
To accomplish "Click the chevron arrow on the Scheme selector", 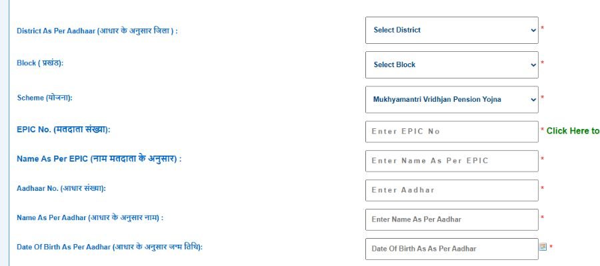I will [x=533, y=100].
